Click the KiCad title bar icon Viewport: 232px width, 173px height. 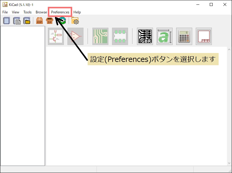[5, 4]
